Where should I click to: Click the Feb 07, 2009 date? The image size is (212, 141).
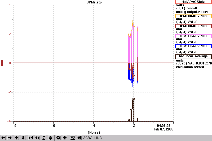pyautogui.click(x=164, y=129)
